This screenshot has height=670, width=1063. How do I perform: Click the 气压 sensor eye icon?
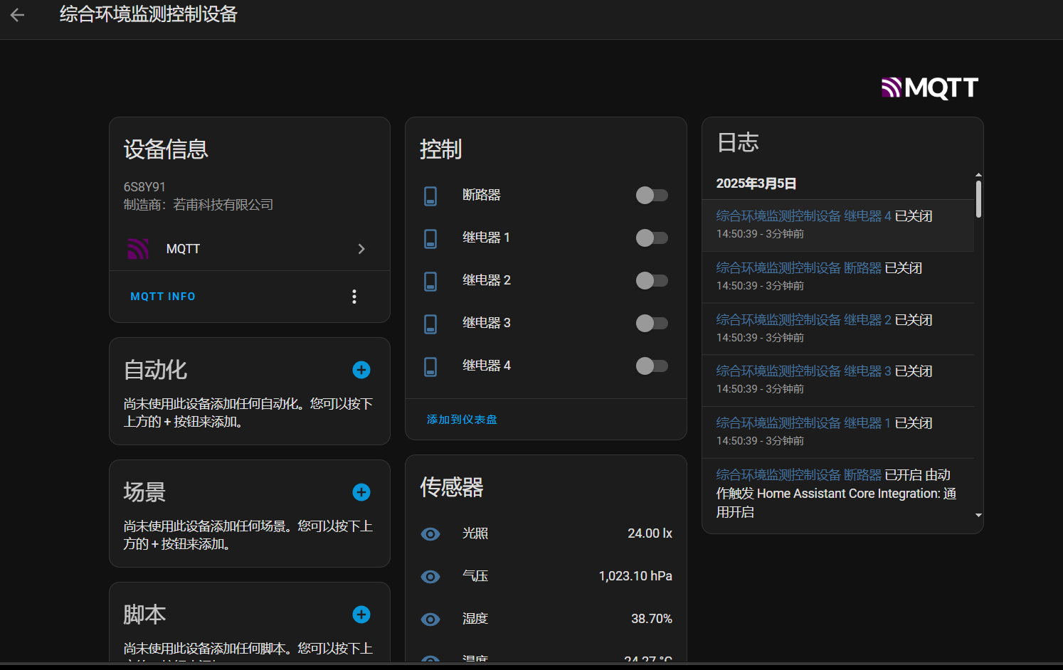click(430, 577)
